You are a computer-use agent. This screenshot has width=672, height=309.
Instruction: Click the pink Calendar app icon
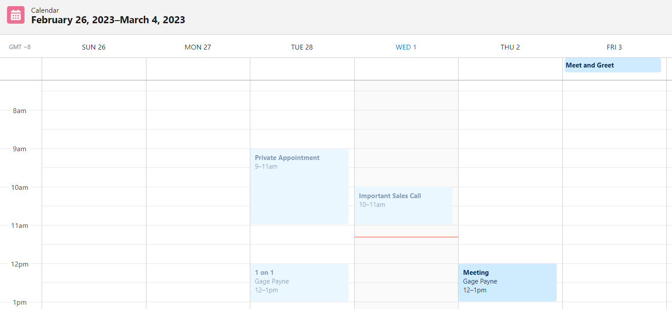(x=16, y=15)
